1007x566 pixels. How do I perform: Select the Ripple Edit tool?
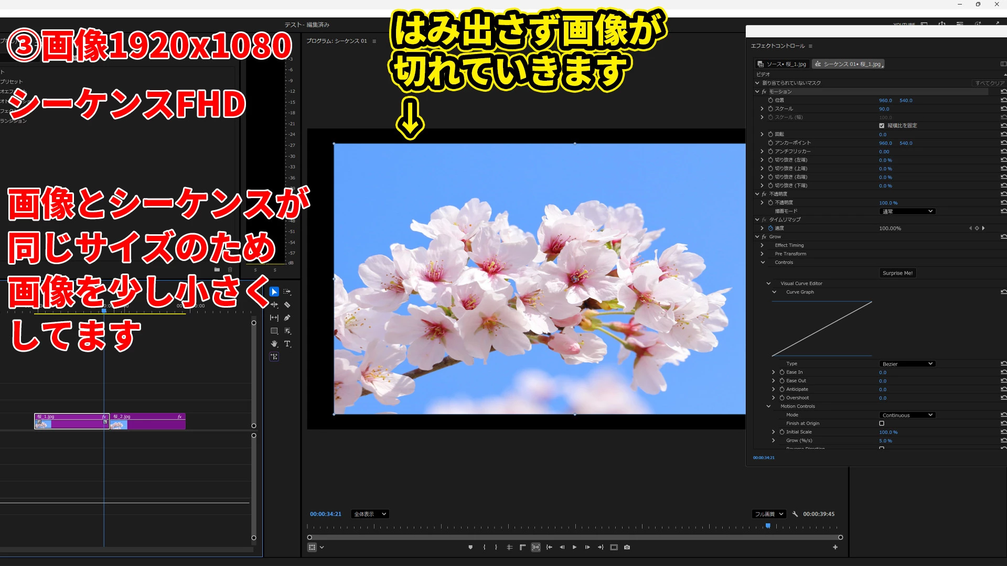coord(274,304)
